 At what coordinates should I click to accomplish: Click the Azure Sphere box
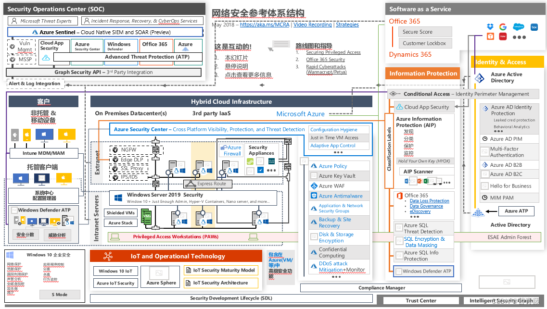click(x=161, y=277)
